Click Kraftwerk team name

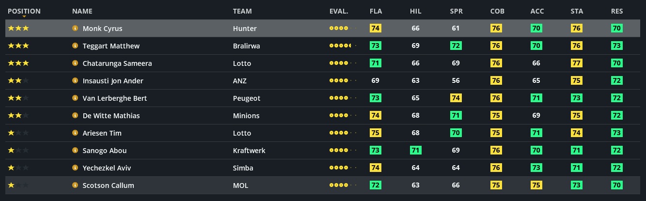(249, 151)
